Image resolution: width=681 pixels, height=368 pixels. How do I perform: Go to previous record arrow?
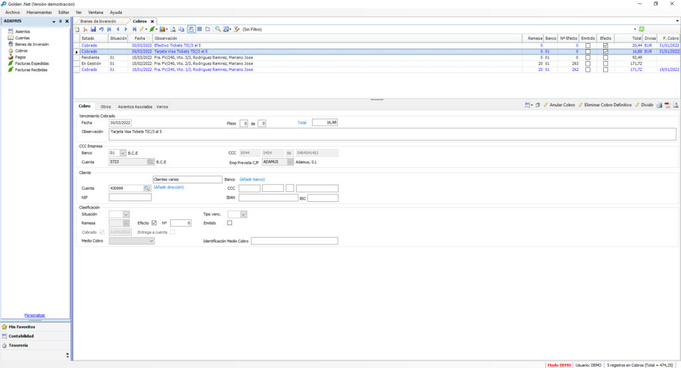coord(118,29)
